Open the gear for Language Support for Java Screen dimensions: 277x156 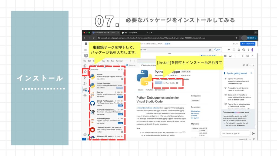122,132
